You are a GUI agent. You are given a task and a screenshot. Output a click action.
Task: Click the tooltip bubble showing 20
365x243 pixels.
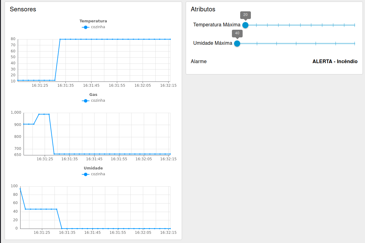245,15
